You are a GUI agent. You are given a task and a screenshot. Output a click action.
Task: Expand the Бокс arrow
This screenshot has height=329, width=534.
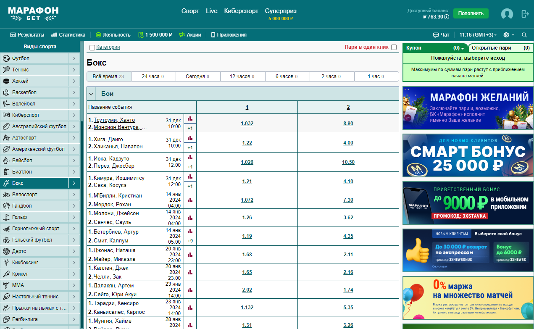[x=74, y=183]
